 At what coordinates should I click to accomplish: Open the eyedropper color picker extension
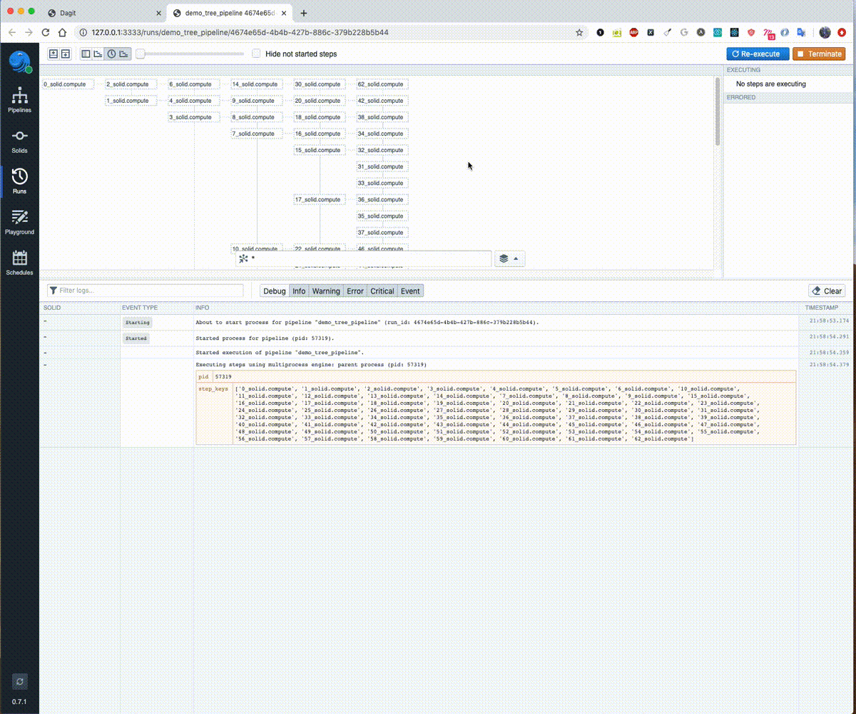(x=667, y=32)
